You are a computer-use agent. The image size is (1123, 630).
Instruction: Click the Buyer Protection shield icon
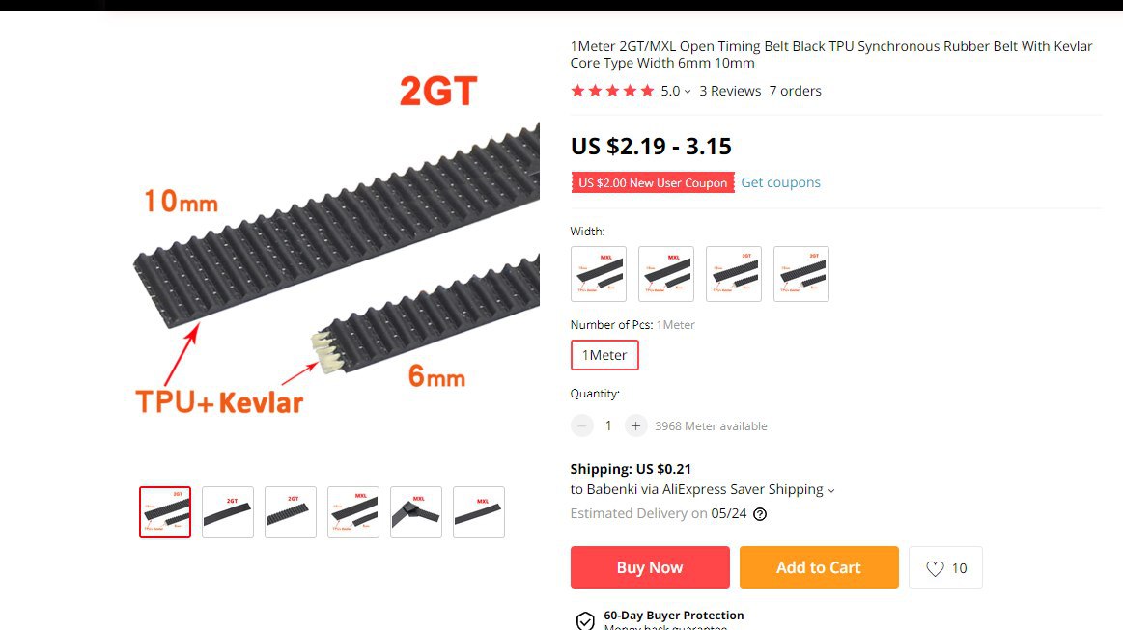(x=585, y=620)
